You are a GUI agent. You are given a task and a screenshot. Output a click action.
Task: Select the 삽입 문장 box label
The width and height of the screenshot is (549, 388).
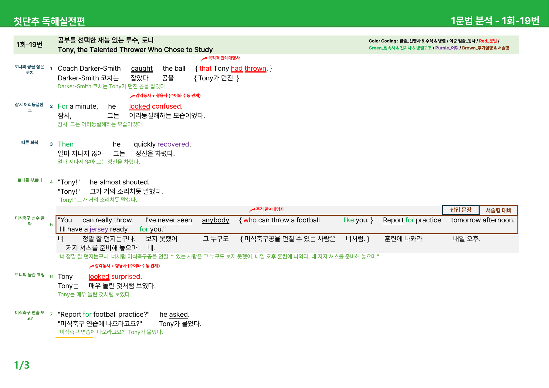point(461,210)
